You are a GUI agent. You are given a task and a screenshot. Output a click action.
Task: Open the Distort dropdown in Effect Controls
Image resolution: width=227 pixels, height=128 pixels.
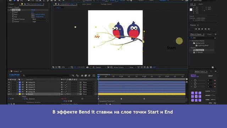coord(39,21)
